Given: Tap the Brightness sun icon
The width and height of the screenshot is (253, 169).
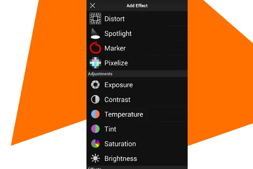Looking at the screenshot, I should pos(95,158).
